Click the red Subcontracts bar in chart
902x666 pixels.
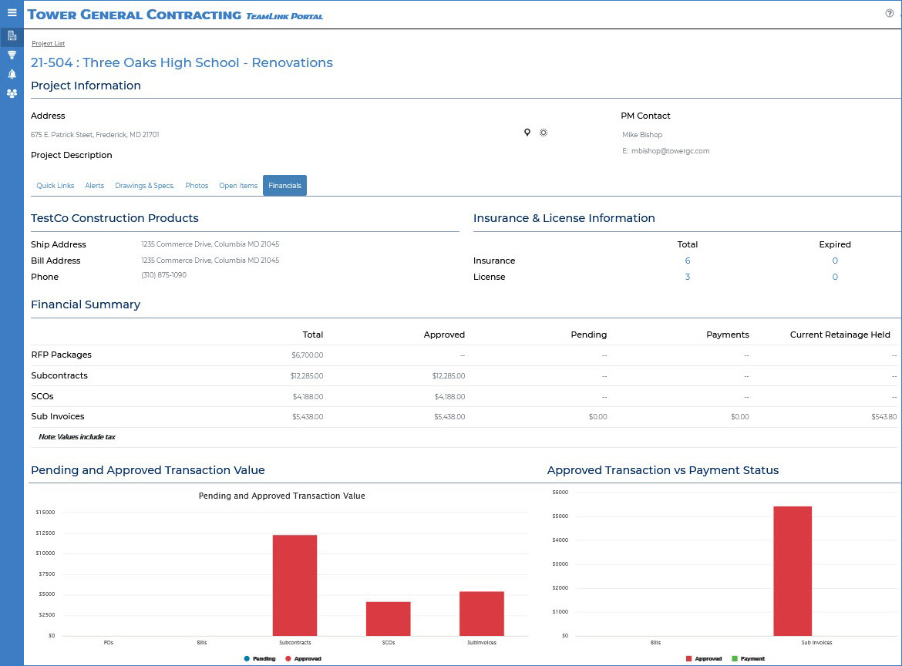coord(294,585)
